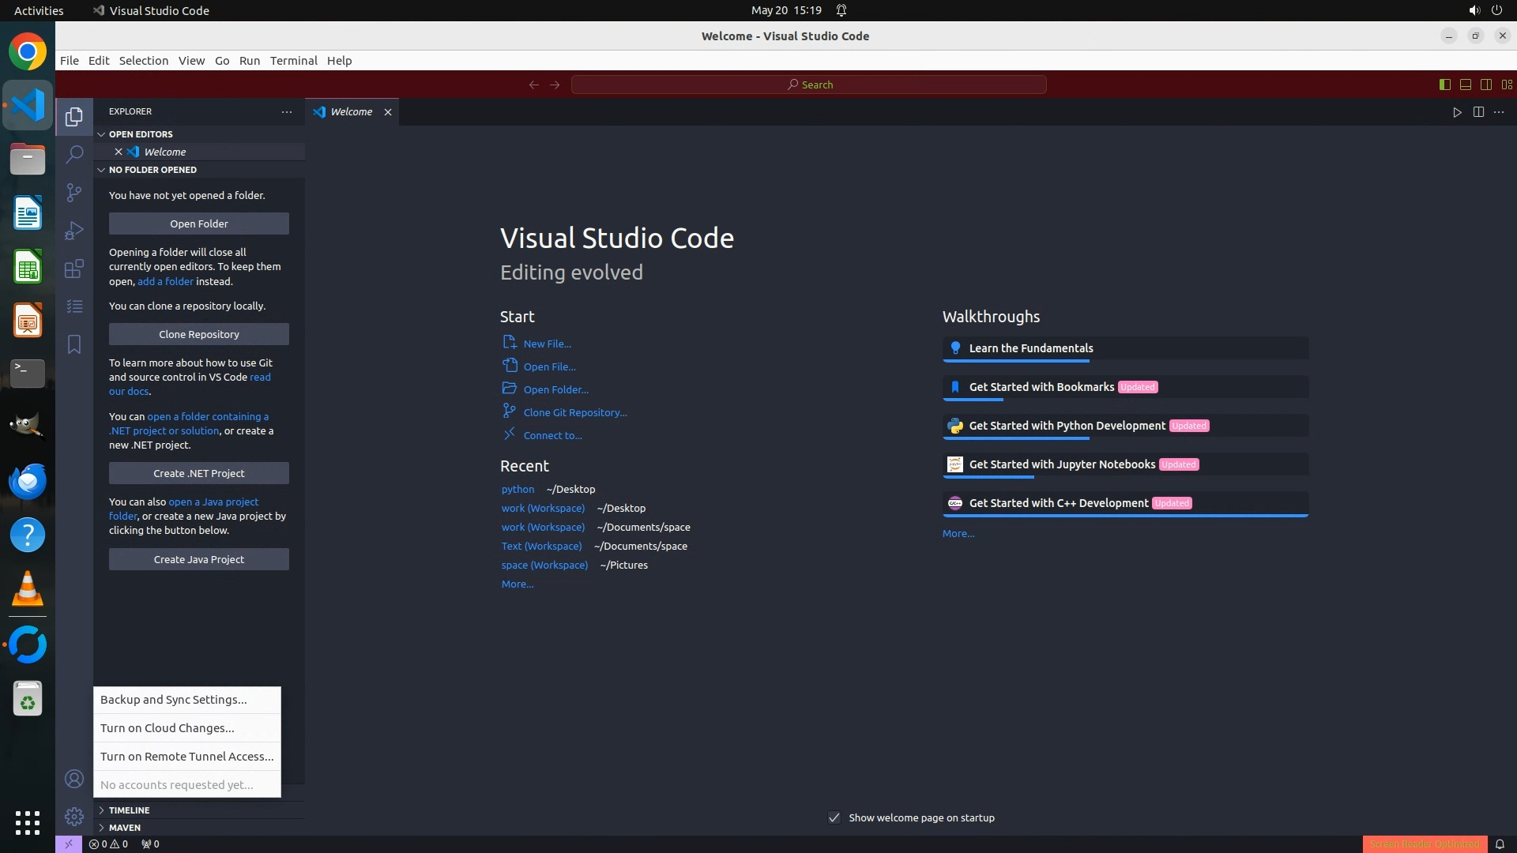The width and height of the screenshot is (1517, 853).
Task: Click the command center Search field
Action: click(x=809, y=85)
